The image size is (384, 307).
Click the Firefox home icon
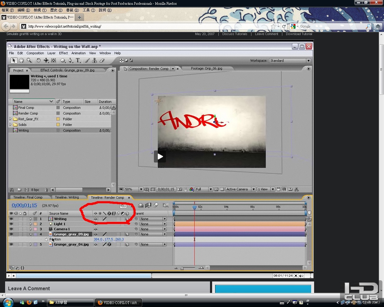(x=378, y=26)
